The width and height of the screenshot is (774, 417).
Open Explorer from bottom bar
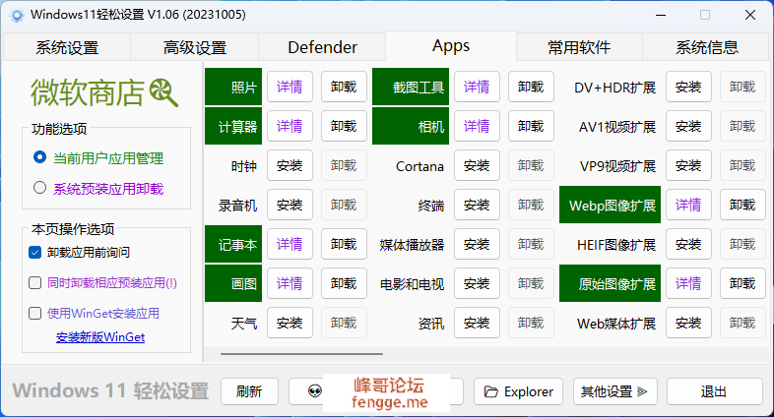518,391
